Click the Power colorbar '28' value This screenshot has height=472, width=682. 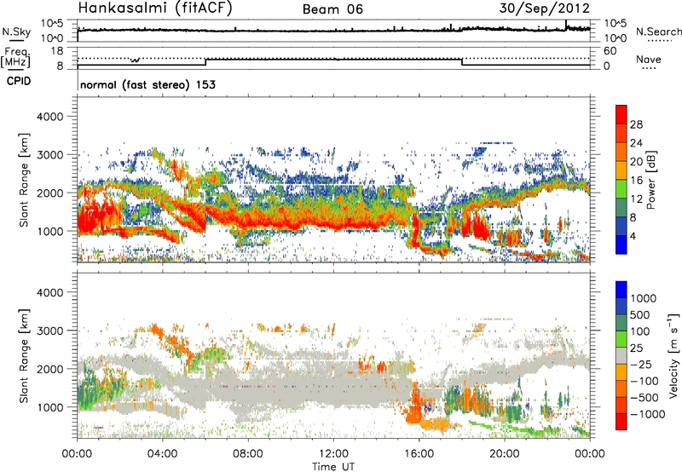pyautogui.click(x=636, y=124)
